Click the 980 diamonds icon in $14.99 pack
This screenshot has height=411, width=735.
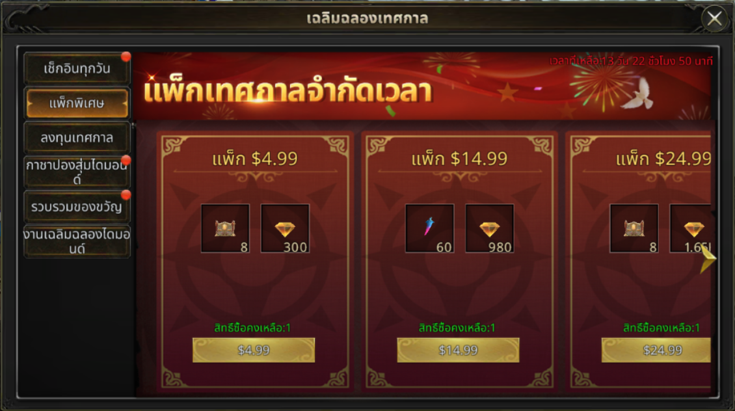click(x=490, y=228)
